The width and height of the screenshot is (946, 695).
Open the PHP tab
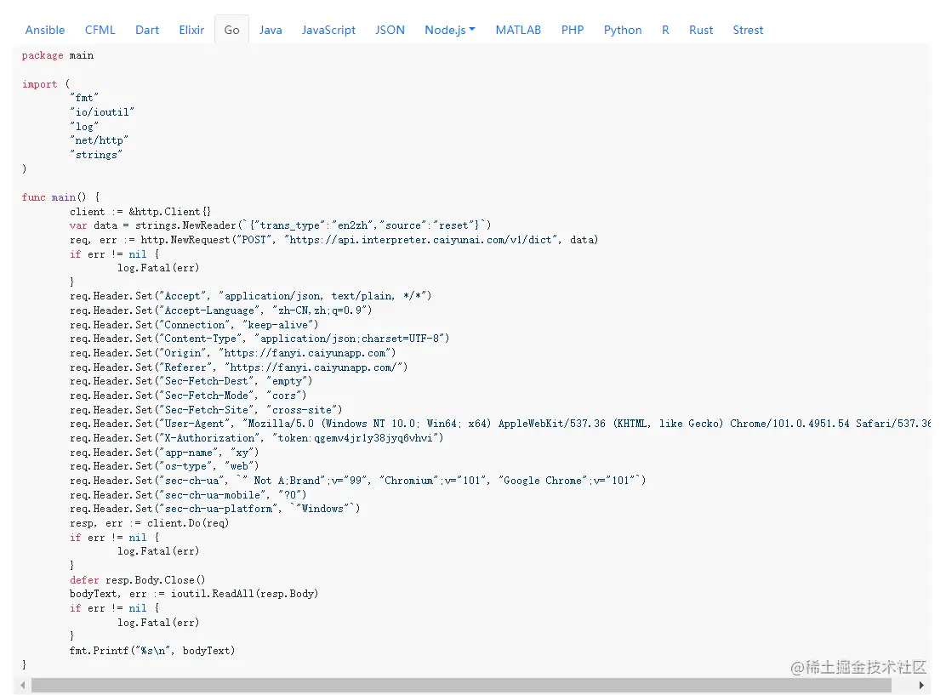572,30
